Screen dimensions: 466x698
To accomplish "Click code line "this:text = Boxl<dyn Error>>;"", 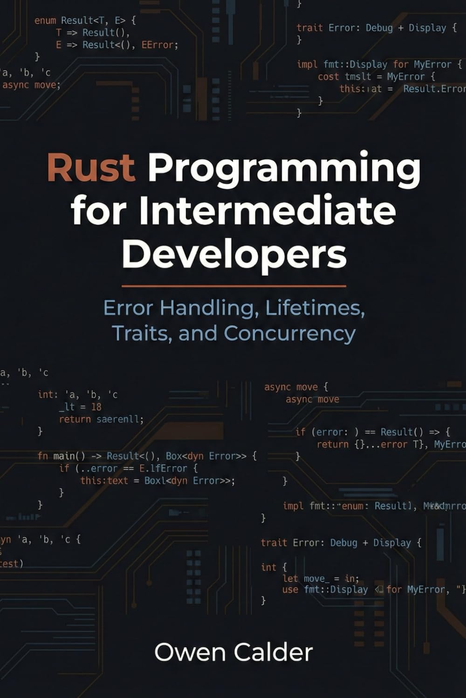I will 158,480.
